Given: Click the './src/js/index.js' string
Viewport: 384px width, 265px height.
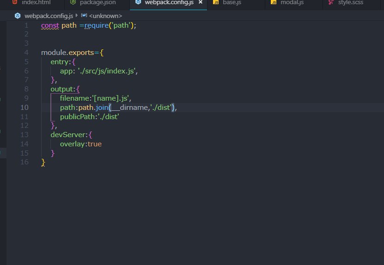Looking at the screenshot, I should [x=107, y=71].
